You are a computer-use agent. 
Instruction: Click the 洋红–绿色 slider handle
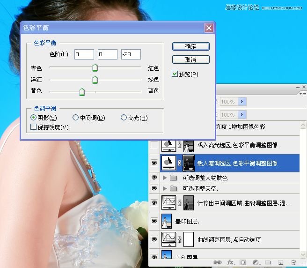[x=95, y=80]
